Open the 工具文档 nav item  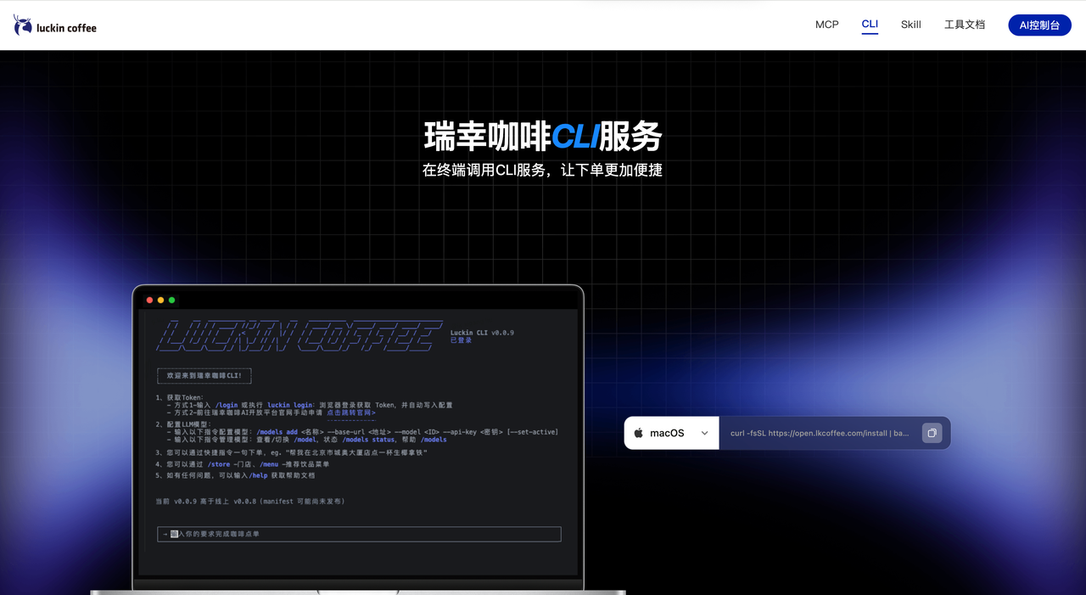[x=965, y=25]
